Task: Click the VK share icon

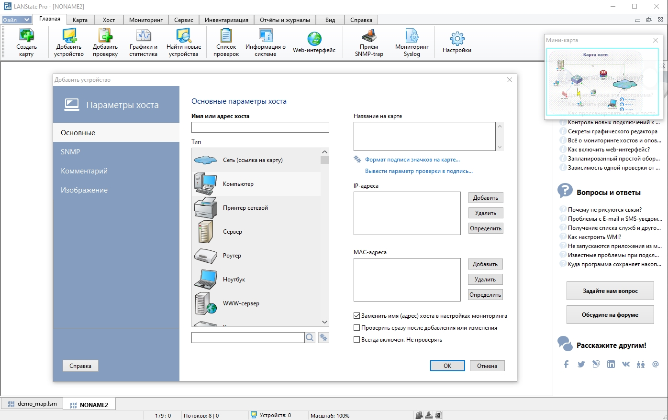Action: click(x=626, y=364)
